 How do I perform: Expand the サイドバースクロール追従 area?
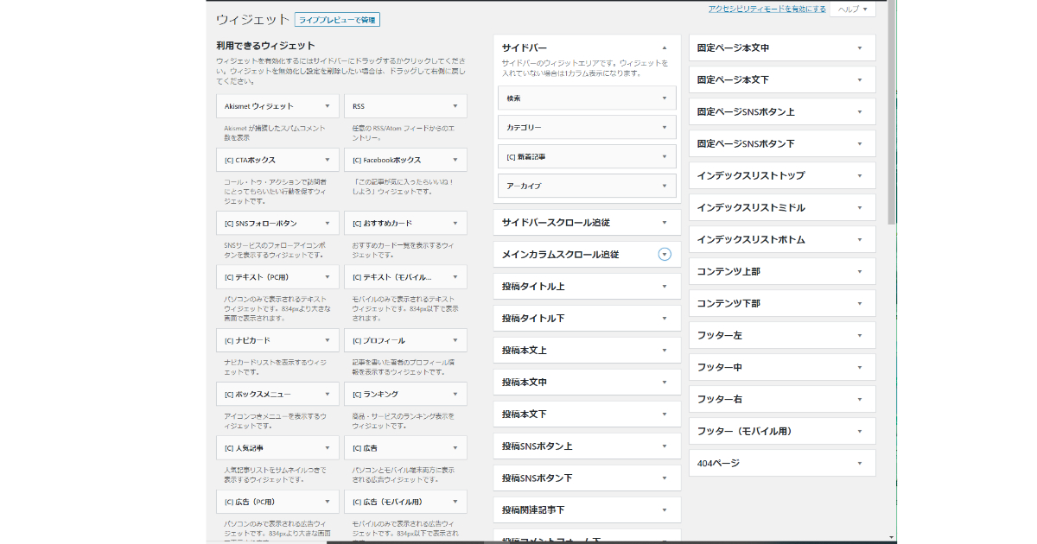[664, 223]
